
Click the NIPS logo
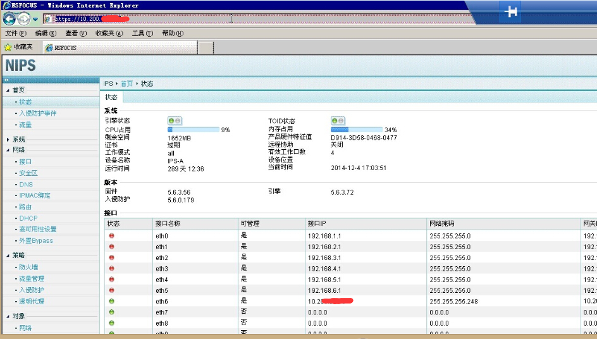coord(21,66)
